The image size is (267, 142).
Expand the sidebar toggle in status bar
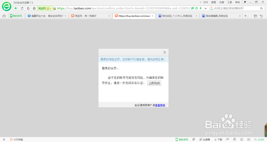[4, 139]
